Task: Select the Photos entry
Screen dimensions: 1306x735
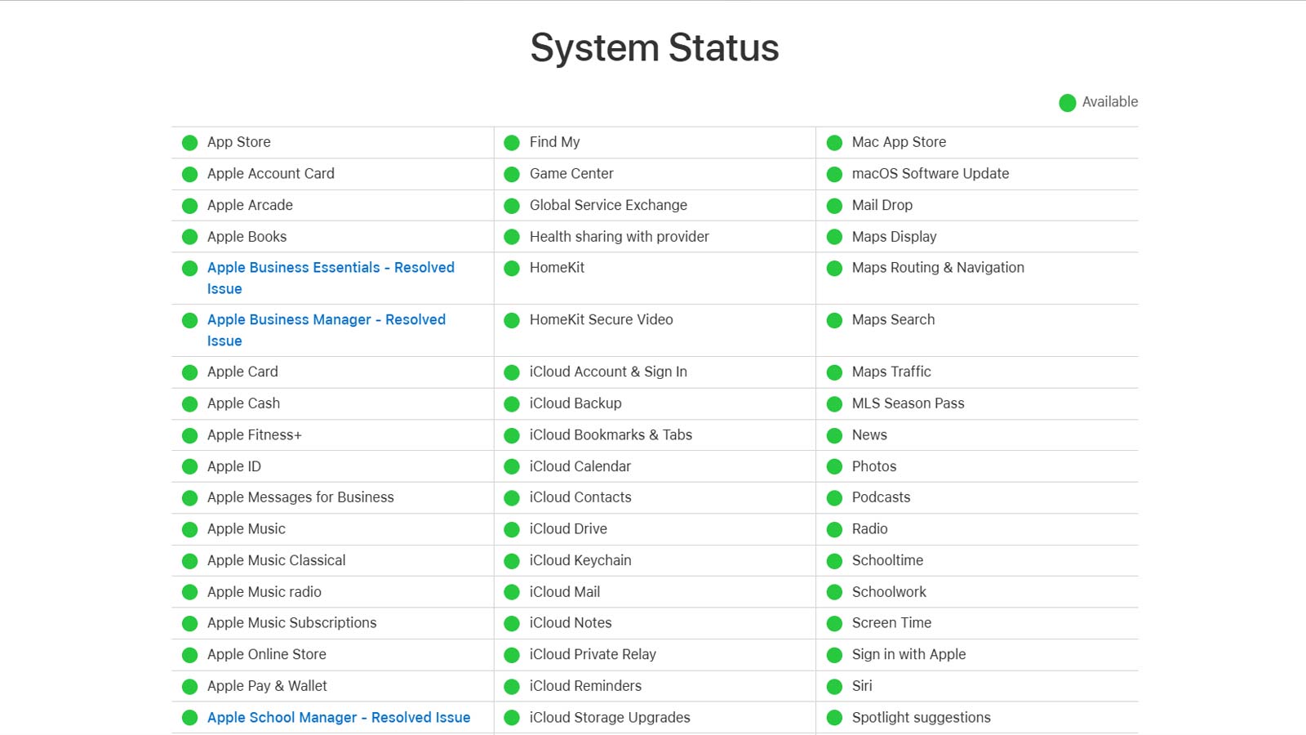Action: [874, 466]
